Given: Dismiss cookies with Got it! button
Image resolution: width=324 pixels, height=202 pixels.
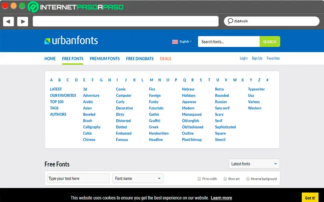Looking at the screenshot, I should [x=310, y=198].
